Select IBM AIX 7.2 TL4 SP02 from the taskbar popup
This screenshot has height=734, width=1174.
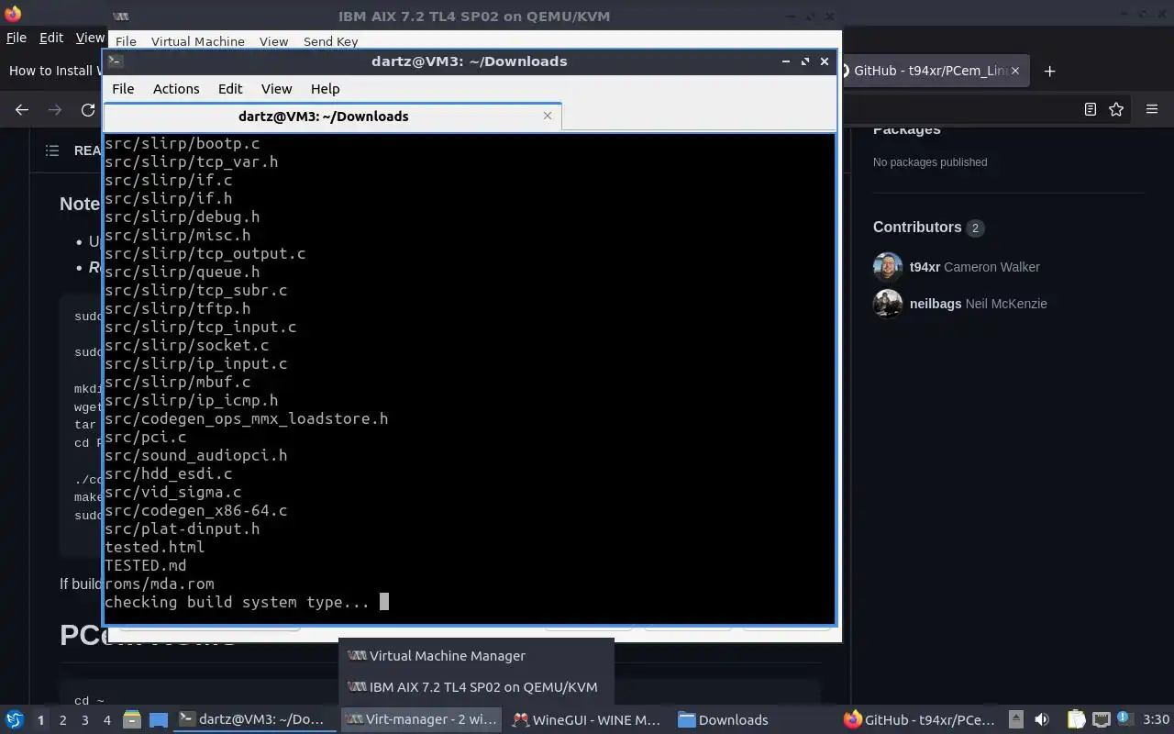pos(476,687)
